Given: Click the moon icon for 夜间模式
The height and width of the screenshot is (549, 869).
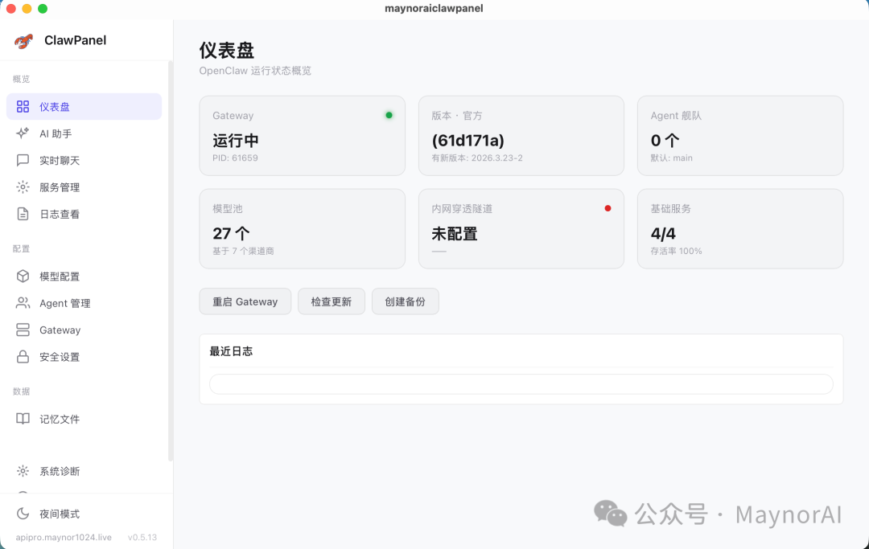Looking at the screenshot, I should (23, 514).
